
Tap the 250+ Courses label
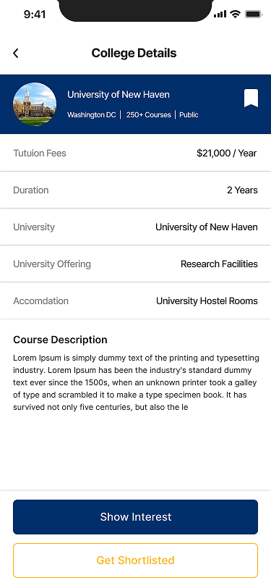(149, 114)
